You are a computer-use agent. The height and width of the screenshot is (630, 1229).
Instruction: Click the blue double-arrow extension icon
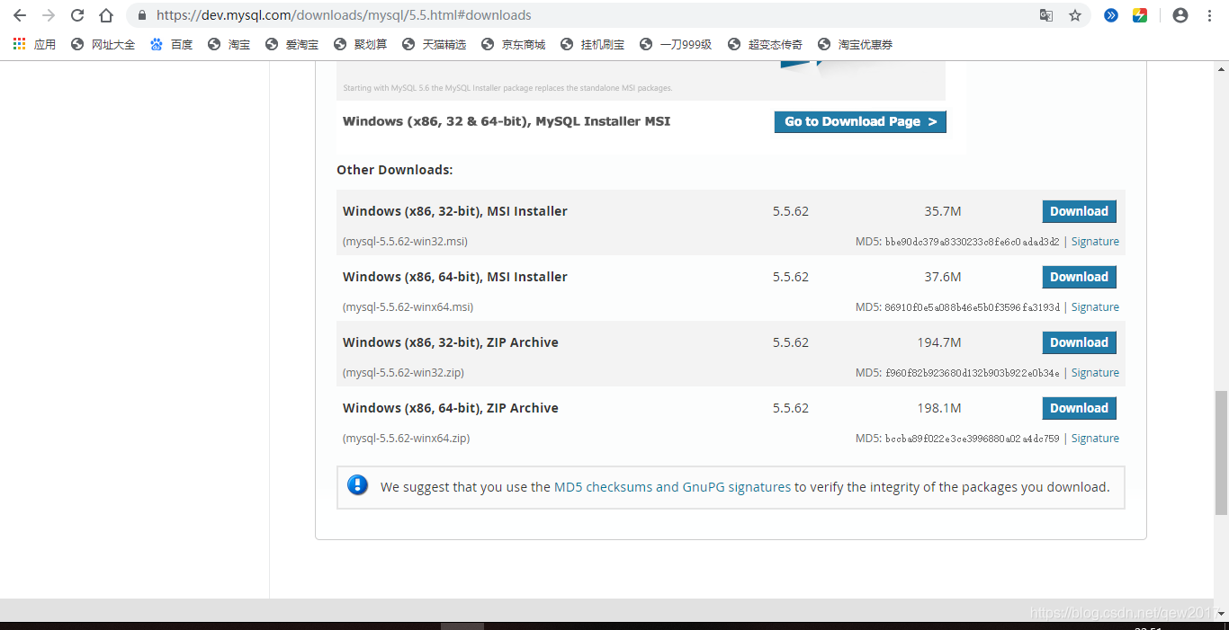click(1111, 15)
